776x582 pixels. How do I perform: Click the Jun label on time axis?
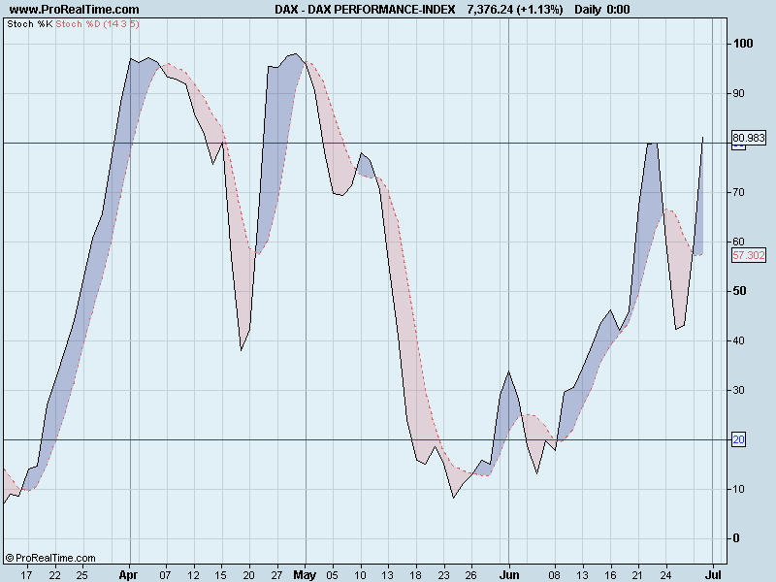point(508,573)
